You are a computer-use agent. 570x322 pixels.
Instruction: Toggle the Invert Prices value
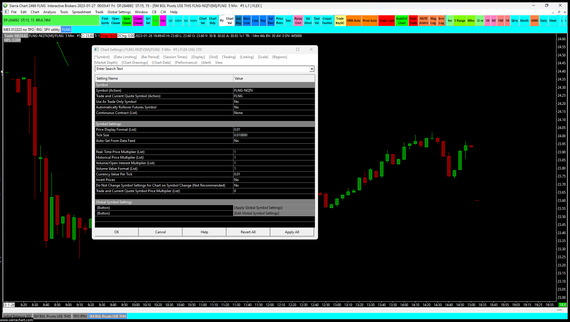[x=274, y=180]
